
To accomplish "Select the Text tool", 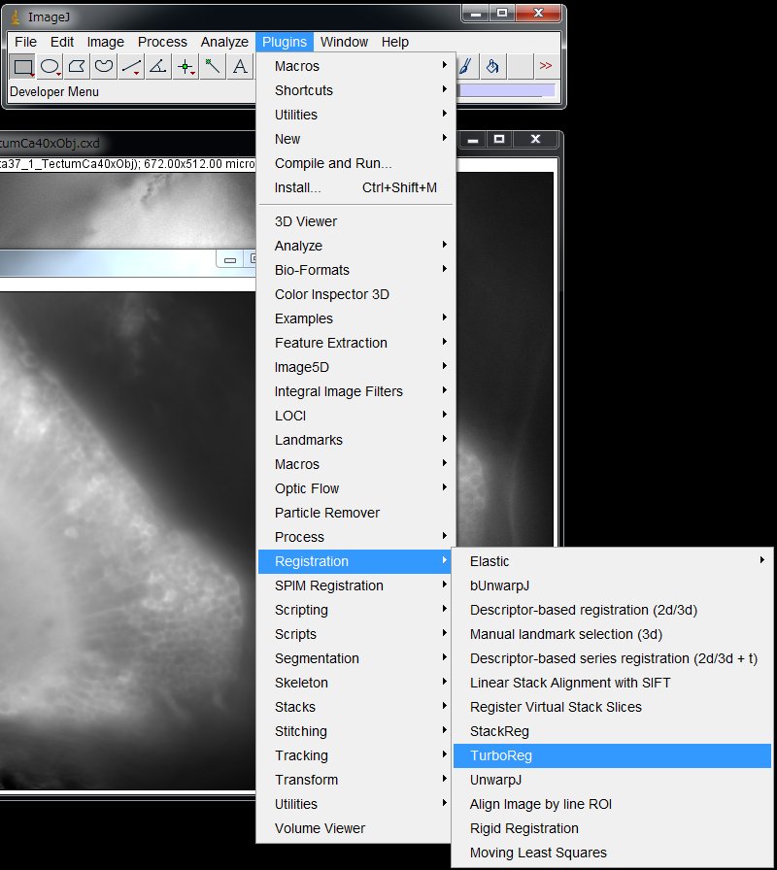I will tap(240, 67).
